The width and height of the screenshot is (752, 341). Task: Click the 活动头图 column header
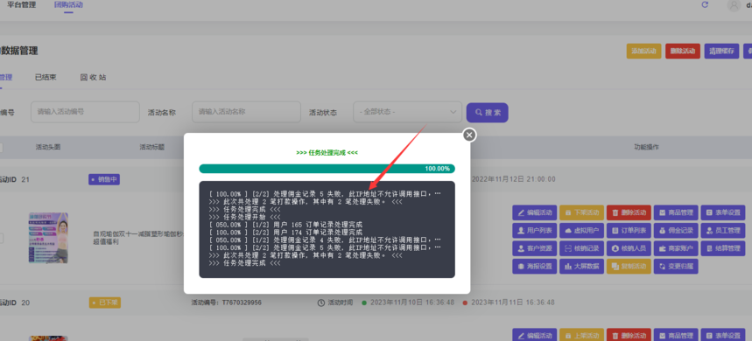click(x=48, y=147)
